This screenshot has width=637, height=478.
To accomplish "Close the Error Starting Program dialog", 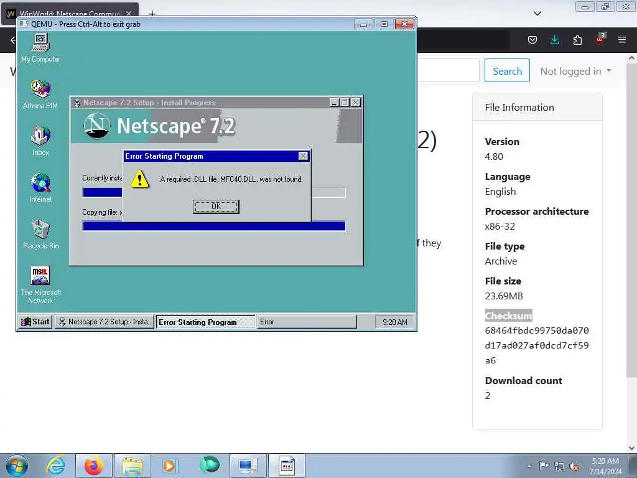I will click(x=303, y=156).
